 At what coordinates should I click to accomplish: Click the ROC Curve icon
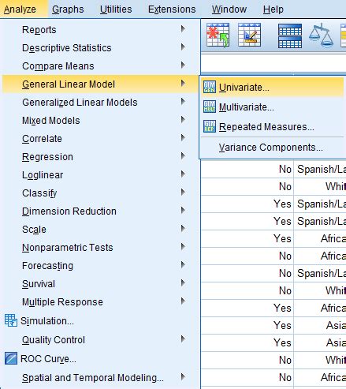coord(11,358)
